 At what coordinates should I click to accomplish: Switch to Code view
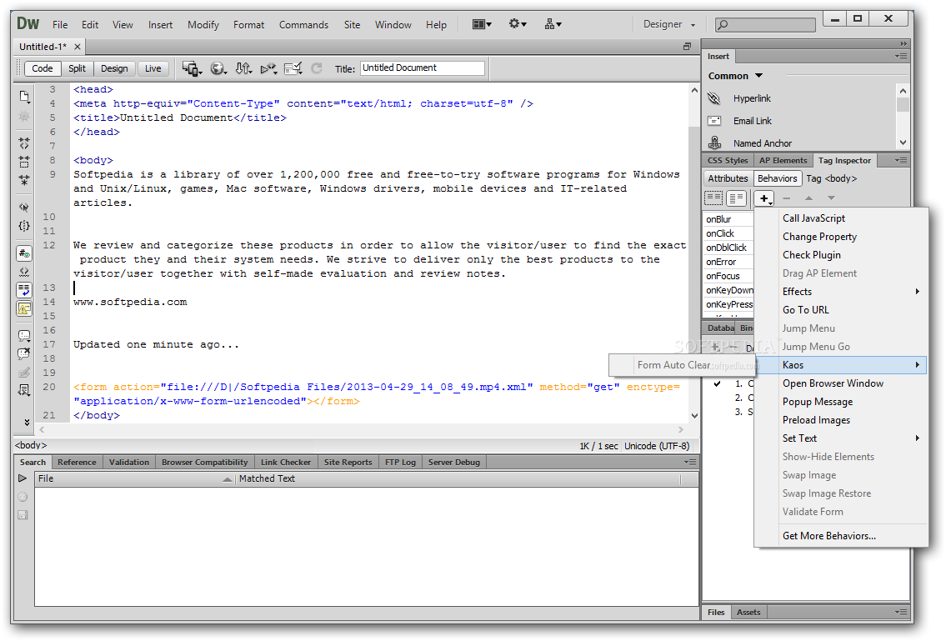(x=43, y=69)
